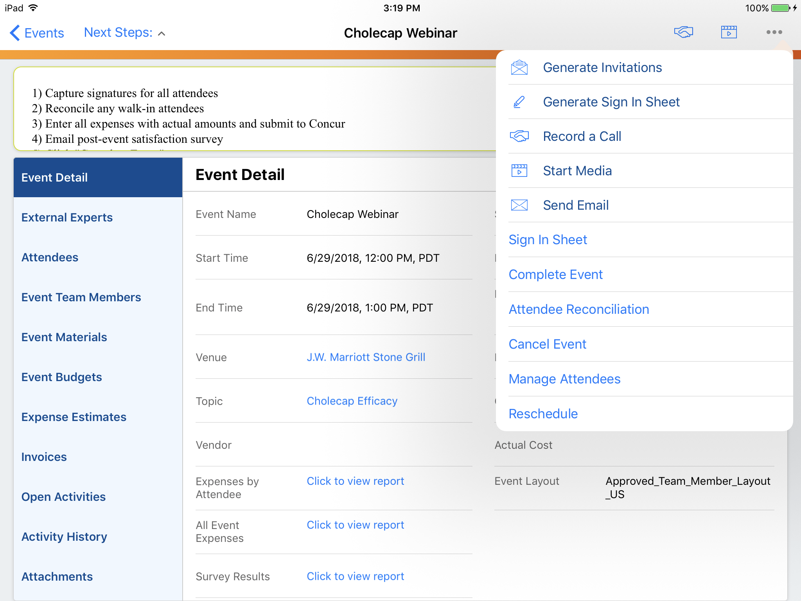Select Complete Event from the menu
The width and height of the screenshot is (801, 601).
(555, 274)
